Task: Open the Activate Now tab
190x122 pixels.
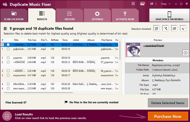Action: click(125, 15)
